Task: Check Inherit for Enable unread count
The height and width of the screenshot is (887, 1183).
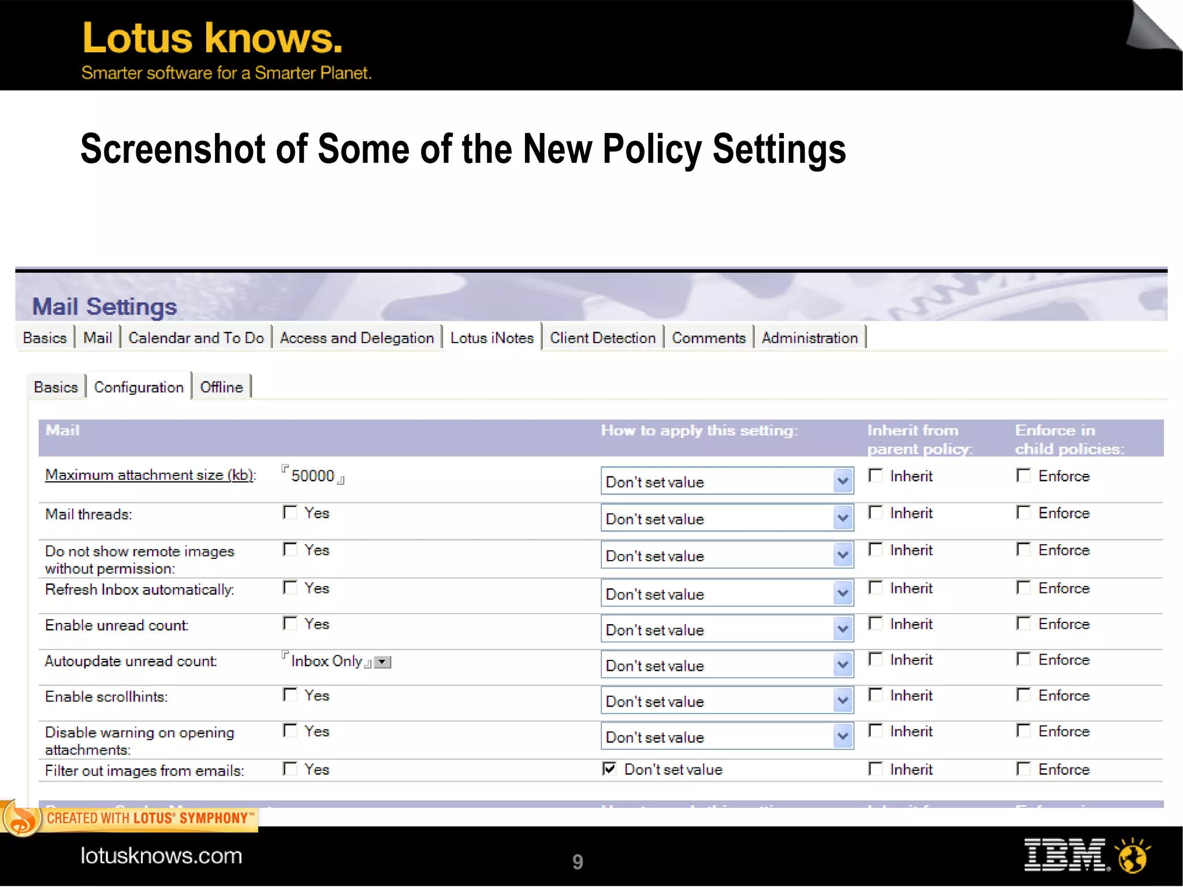Action: pos(876,624)
